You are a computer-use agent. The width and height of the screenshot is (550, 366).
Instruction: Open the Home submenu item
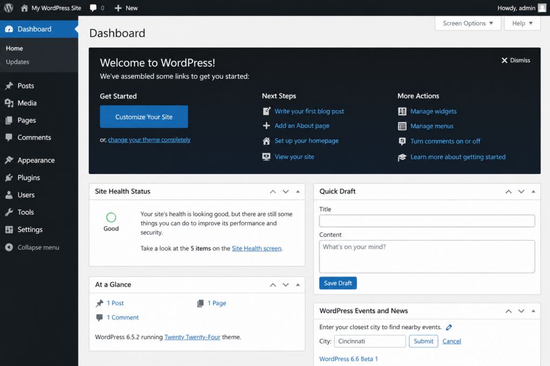pyautogui.click(x=15, y=48)
